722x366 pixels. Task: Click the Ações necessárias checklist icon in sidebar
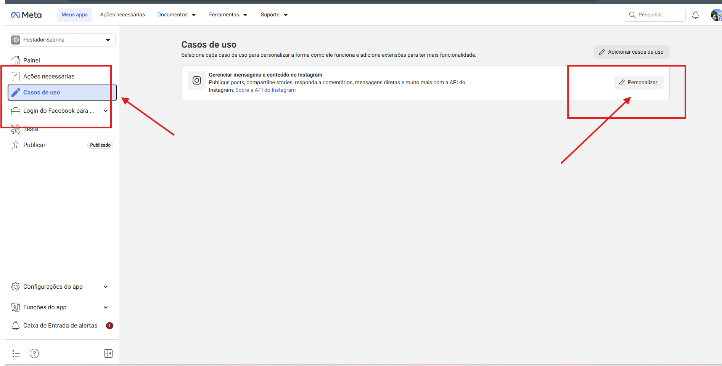[16, 77]
